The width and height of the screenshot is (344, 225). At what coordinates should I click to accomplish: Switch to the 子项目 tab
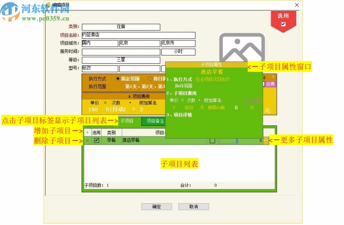(127, 121)
